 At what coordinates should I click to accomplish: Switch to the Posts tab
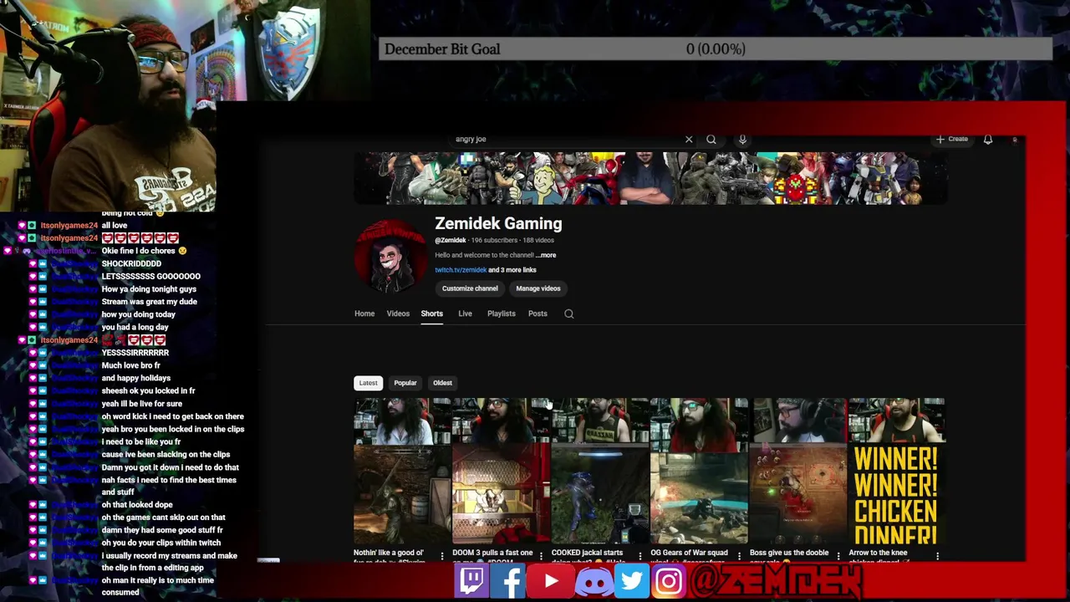(x=538, y=314)
